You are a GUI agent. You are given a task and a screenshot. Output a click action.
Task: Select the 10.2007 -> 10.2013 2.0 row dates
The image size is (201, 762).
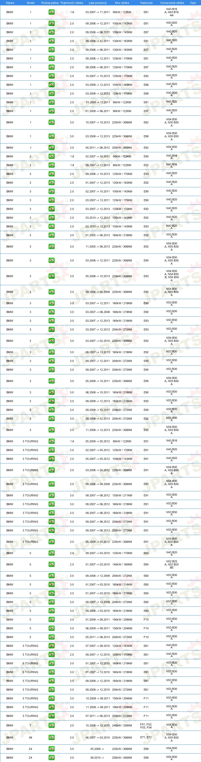coord(98,76)
